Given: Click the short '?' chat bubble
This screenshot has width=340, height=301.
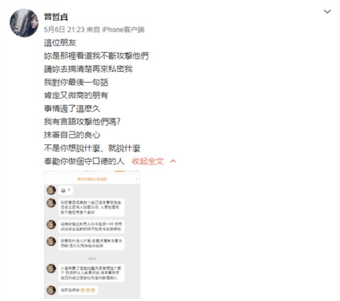Looking at the screenshot, I should pos(66,190).
